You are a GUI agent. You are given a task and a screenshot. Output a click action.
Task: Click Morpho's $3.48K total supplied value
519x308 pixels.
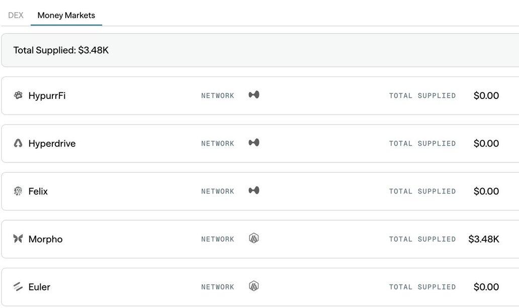(x=483, y=239)
